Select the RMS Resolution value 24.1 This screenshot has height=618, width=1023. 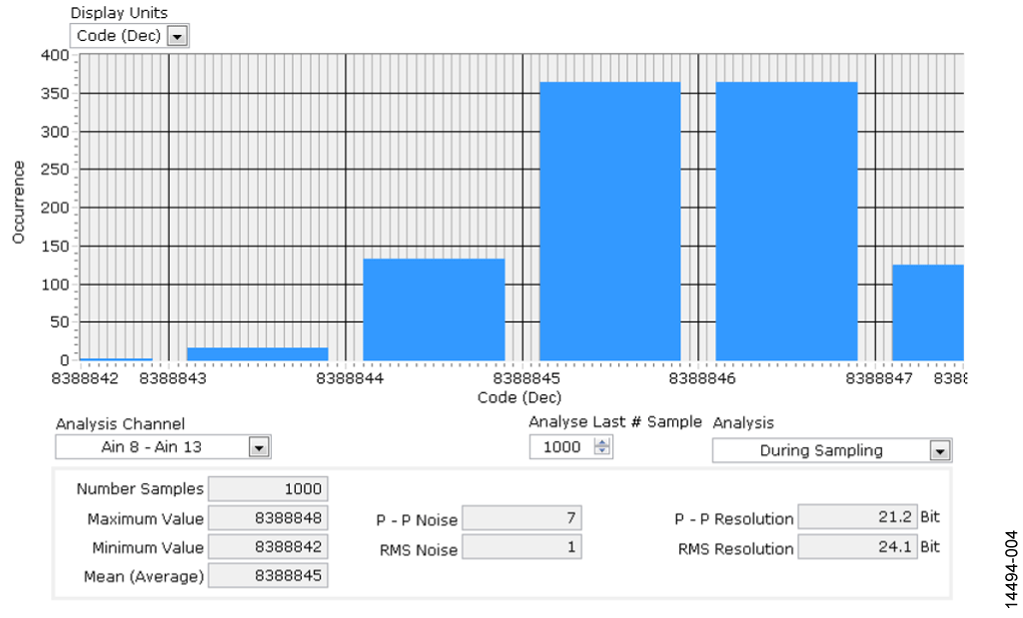[x=857, y=547]
